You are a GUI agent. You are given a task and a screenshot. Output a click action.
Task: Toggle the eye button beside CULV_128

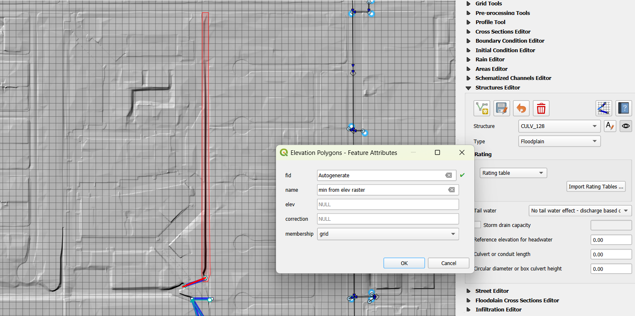(x=626, y=126)
